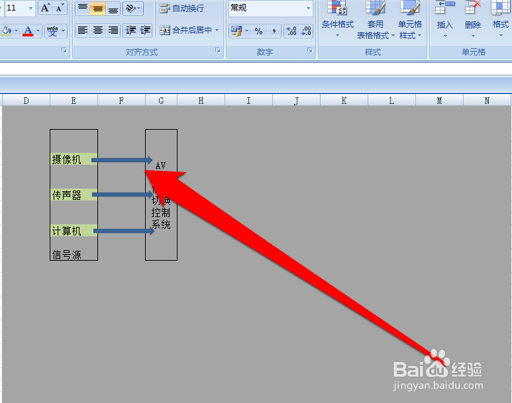512x403 pixels.
Task: Open the fill color dropdown arrow
Action: pos(16,31)
